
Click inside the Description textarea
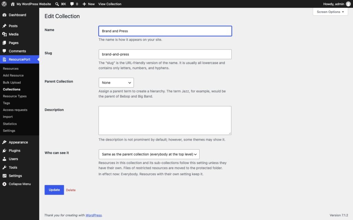165,121
